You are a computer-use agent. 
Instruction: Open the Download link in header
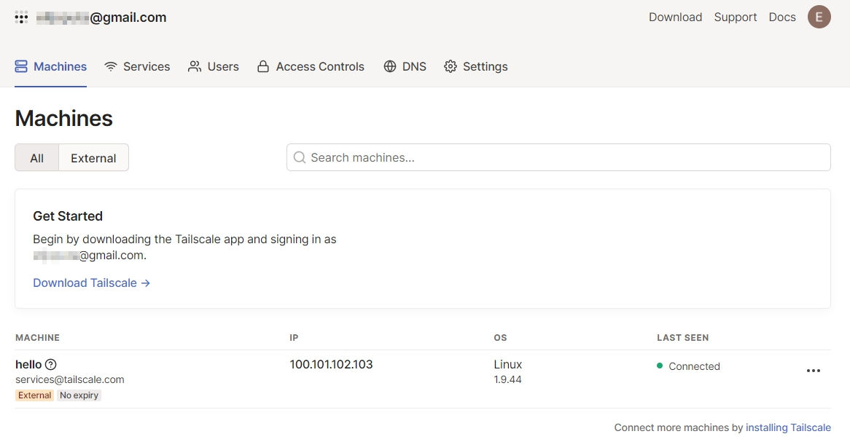pos(675,17)
